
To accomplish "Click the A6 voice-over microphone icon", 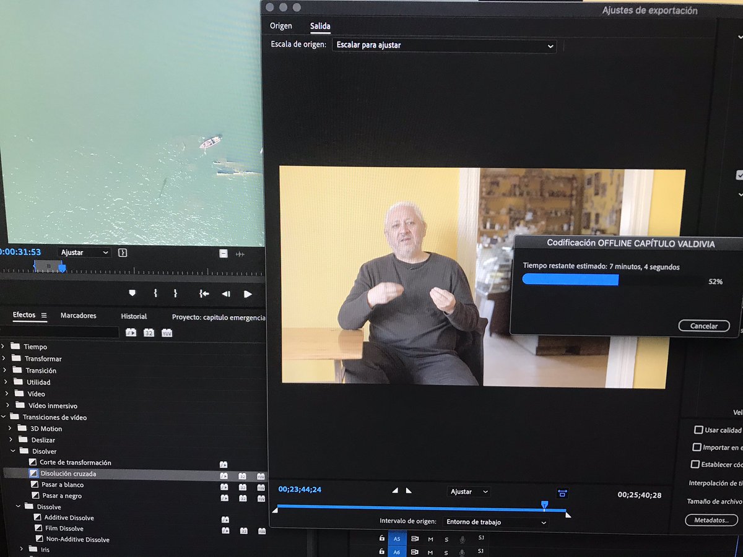I will point(462,552).
